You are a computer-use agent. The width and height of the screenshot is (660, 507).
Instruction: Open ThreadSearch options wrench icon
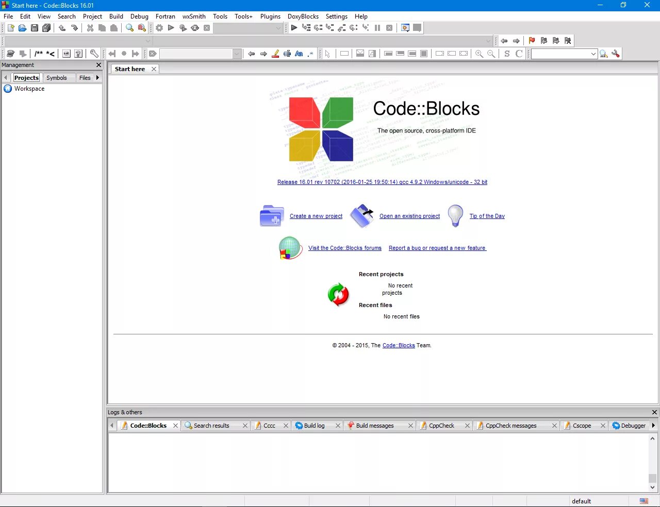point(616,54)
